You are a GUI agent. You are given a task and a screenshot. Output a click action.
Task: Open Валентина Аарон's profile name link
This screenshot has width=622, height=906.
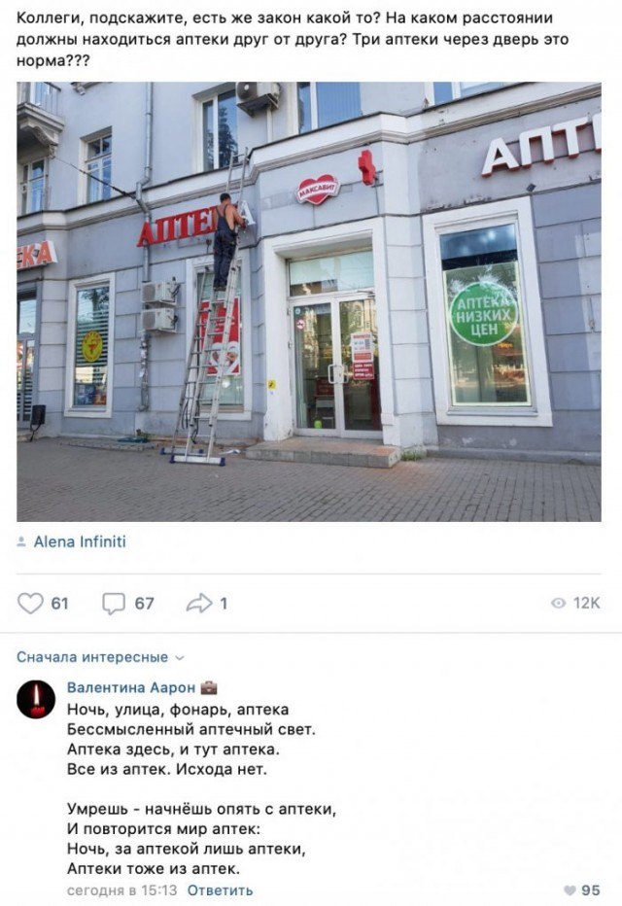coord(131,687)
